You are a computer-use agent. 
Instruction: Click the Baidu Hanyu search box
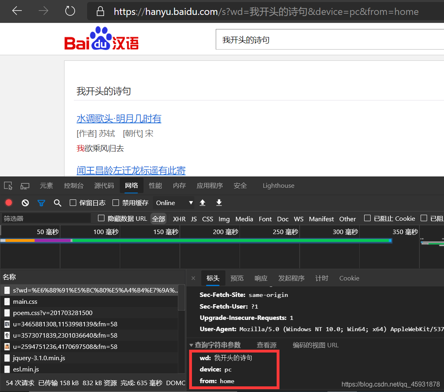tap(330, 39)
